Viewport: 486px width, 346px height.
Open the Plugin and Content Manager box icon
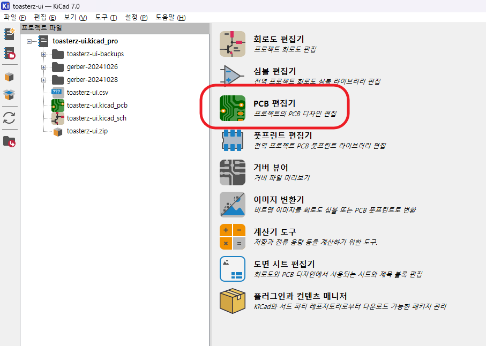tap(233, 301)
